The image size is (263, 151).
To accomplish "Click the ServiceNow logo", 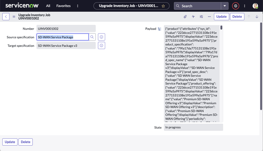I will point(22,6).
